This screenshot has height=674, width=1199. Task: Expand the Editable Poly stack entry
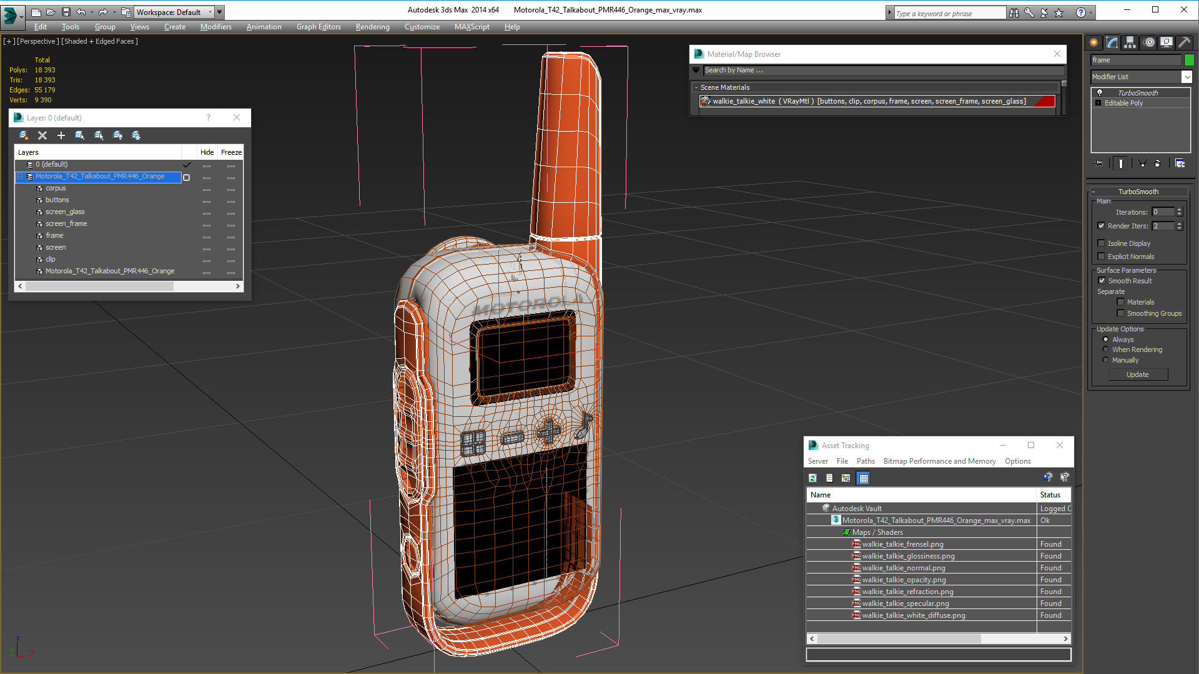point(1098,103)
